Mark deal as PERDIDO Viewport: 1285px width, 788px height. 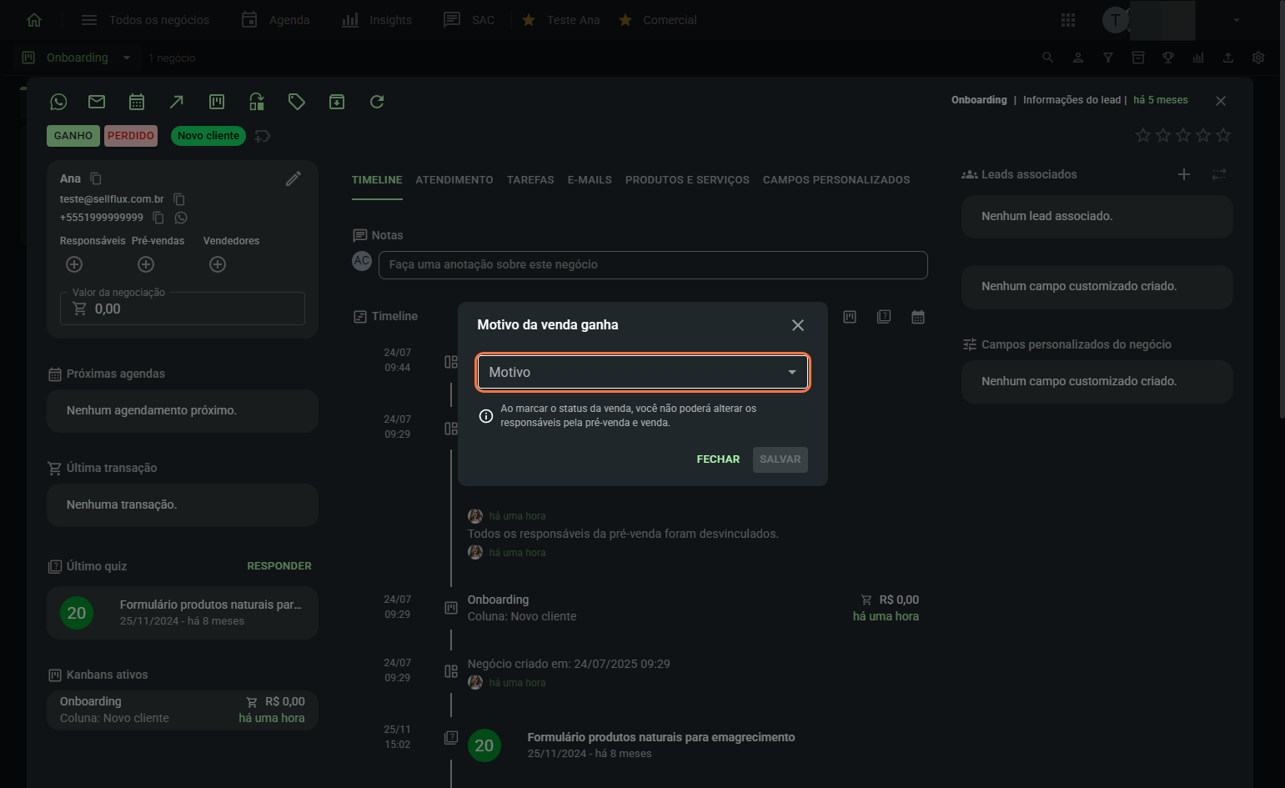[x=131, y=136]
